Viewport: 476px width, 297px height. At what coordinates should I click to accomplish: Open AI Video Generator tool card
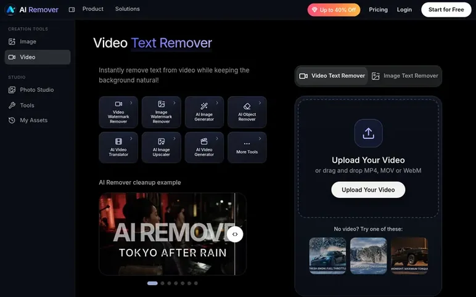tap(204, 147)
